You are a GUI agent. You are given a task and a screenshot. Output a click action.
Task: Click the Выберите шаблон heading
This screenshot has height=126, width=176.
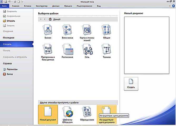(x=48, y=13)
